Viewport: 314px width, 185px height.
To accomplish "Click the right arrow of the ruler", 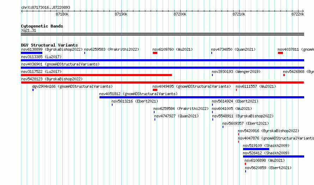I will pyautogui.click(x=303, y=11).
